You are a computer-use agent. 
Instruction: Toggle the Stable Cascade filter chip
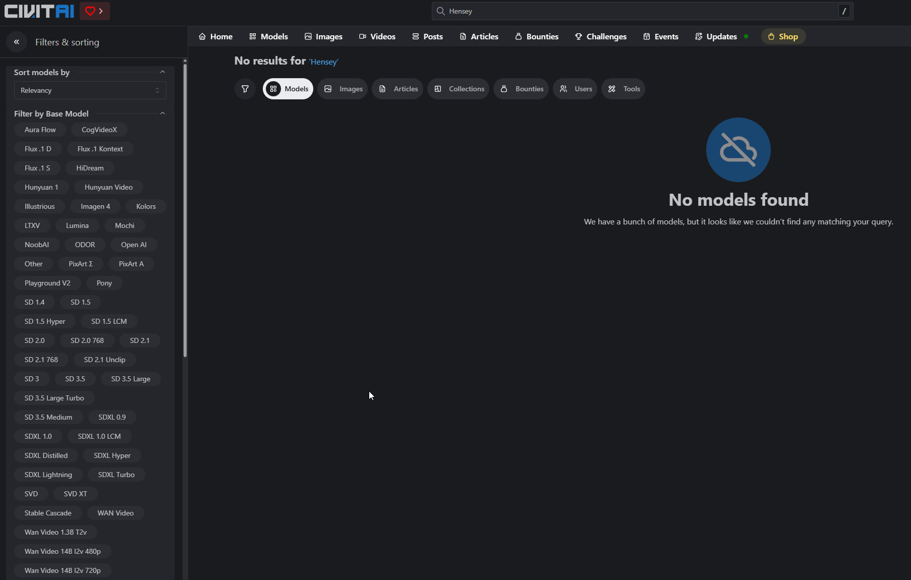(48, 513)
